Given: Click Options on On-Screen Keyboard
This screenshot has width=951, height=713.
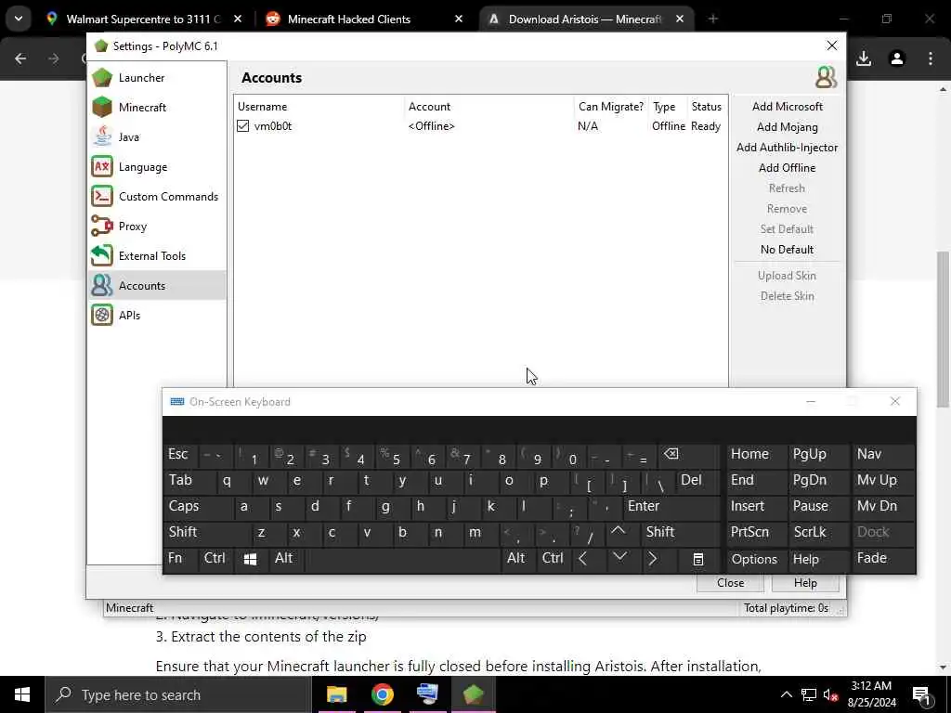Looking at the screenshot, I should 756,559.
